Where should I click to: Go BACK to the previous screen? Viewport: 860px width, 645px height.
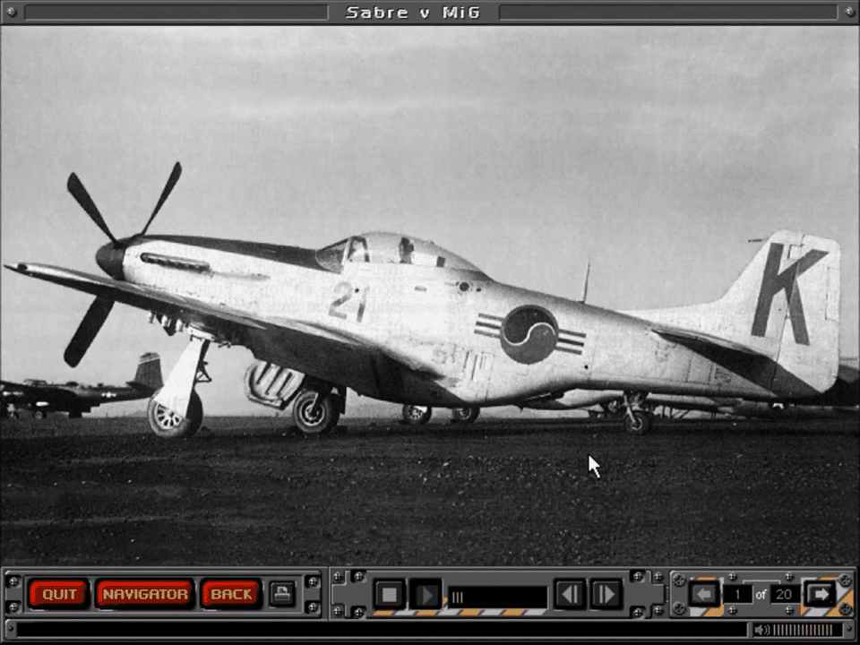(231, 594)
